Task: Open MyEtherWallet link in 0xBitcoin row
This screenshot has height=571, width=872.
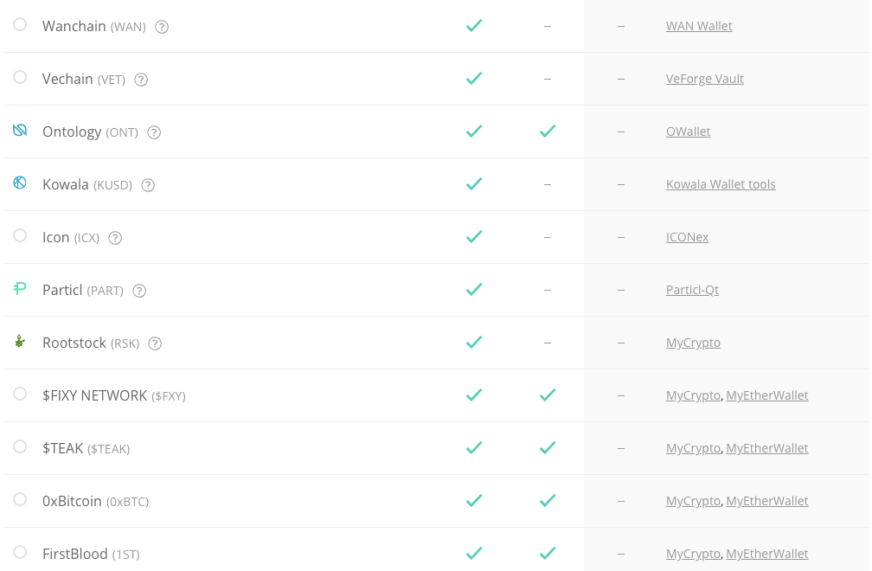Action: pyautogui.click(x=766, y=501)
